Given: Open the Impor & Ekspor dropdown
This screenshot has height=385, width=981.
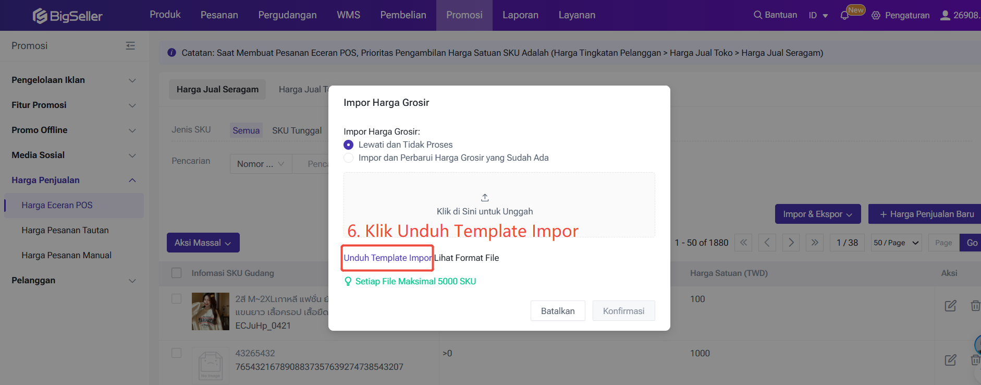Looking at the screenshot, I should coord(817,214).
